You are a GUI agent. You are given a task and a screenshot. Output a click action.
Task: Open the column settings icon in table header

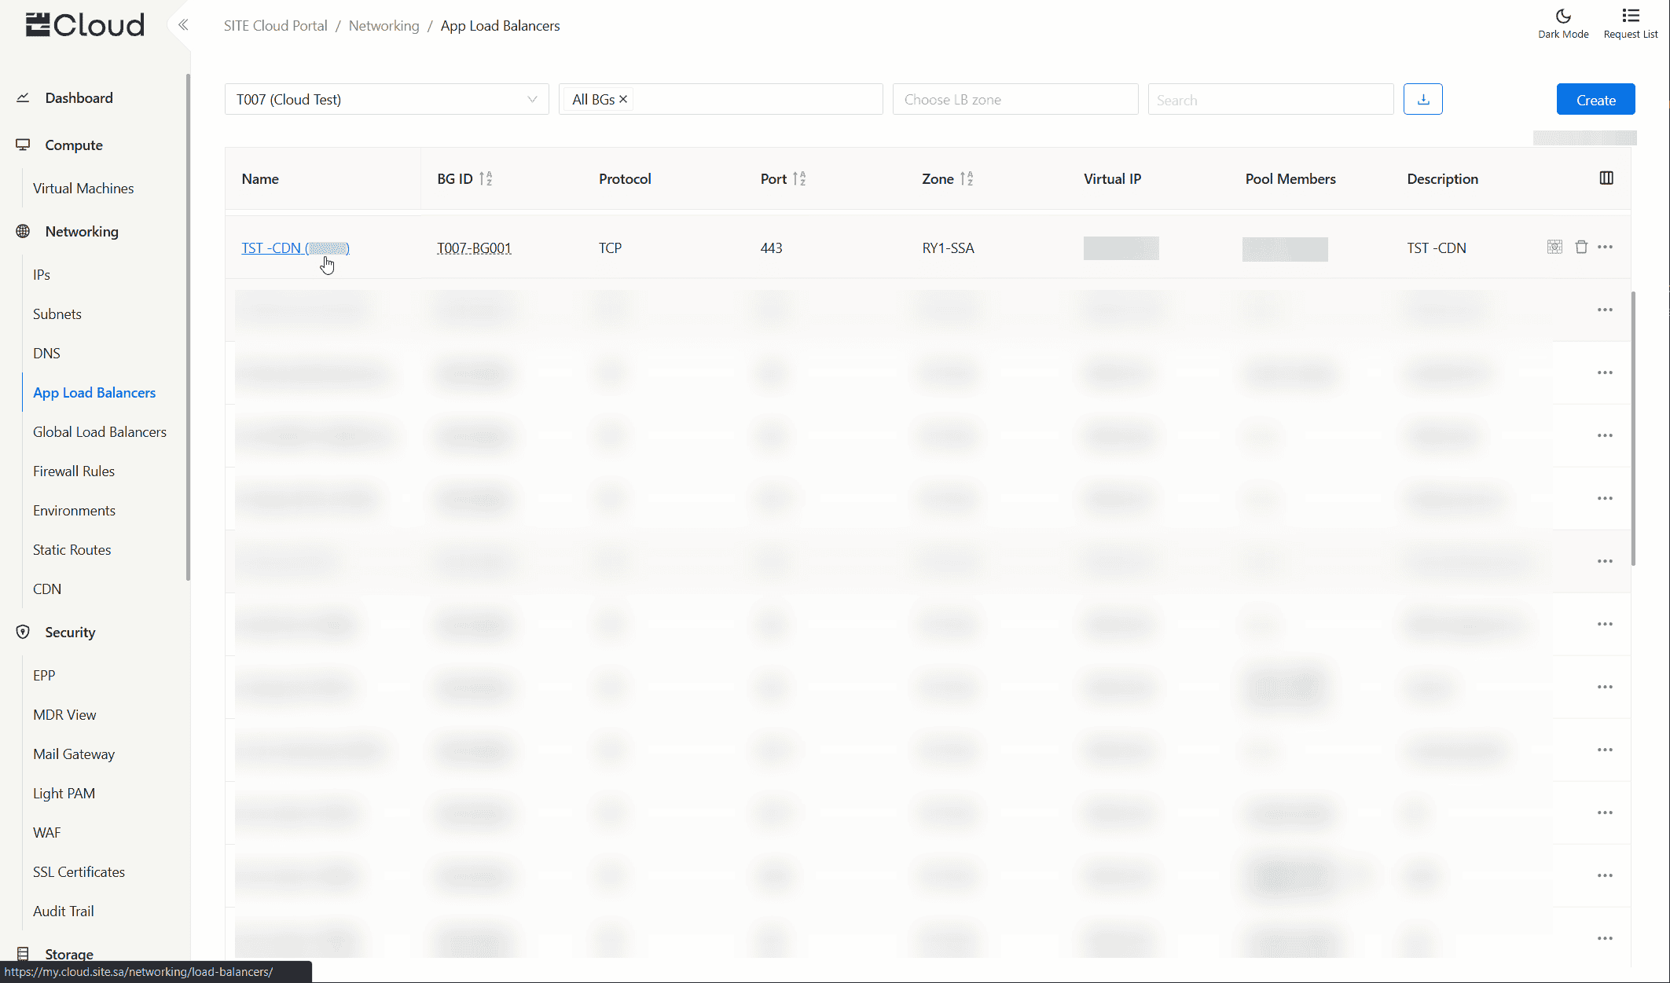[1606, 178]
